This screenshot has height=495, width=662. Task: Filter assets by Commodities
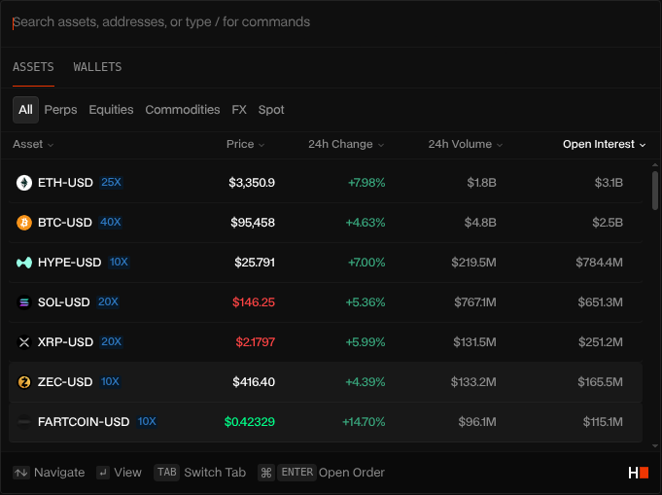pyautogui.click(x=183, y=110)
